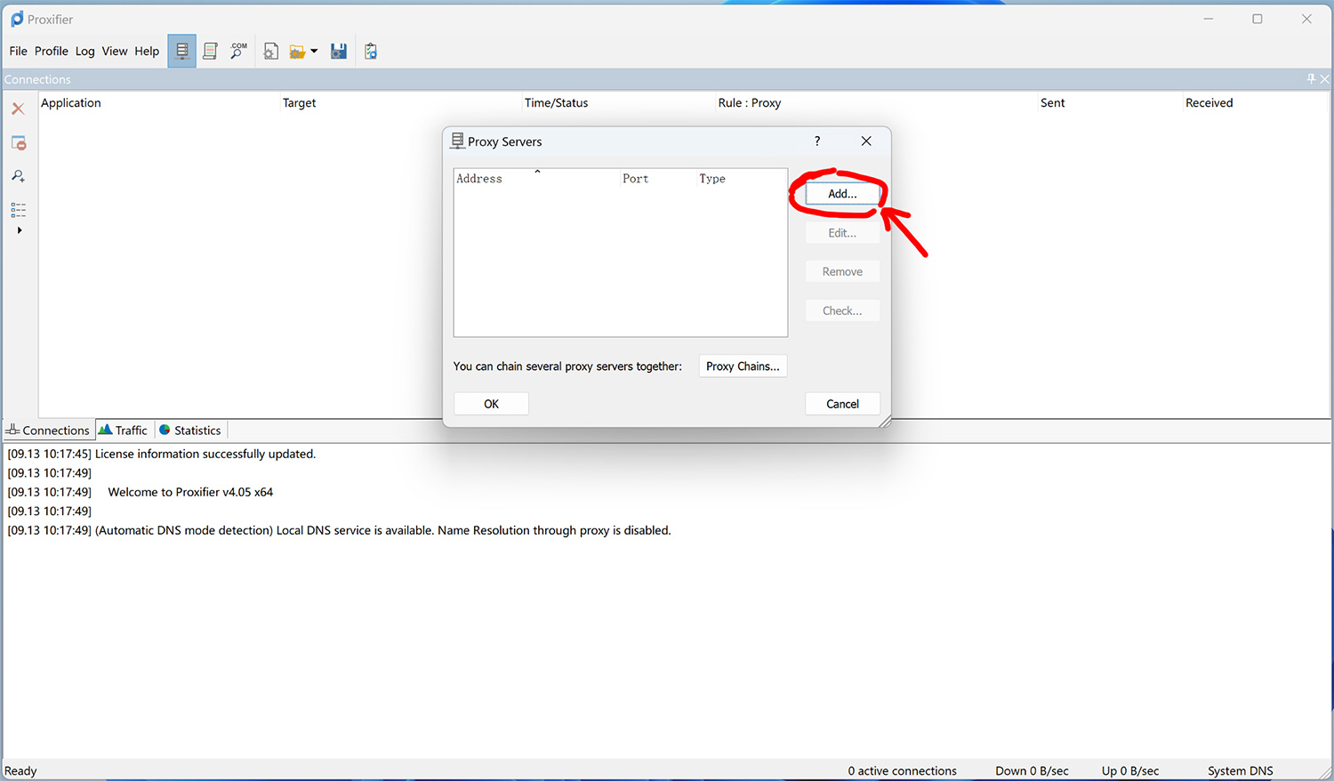The height and width of the screenshot is (781, 1334).
Task: Switch to the Statistics tab
Action: [190, 430]
